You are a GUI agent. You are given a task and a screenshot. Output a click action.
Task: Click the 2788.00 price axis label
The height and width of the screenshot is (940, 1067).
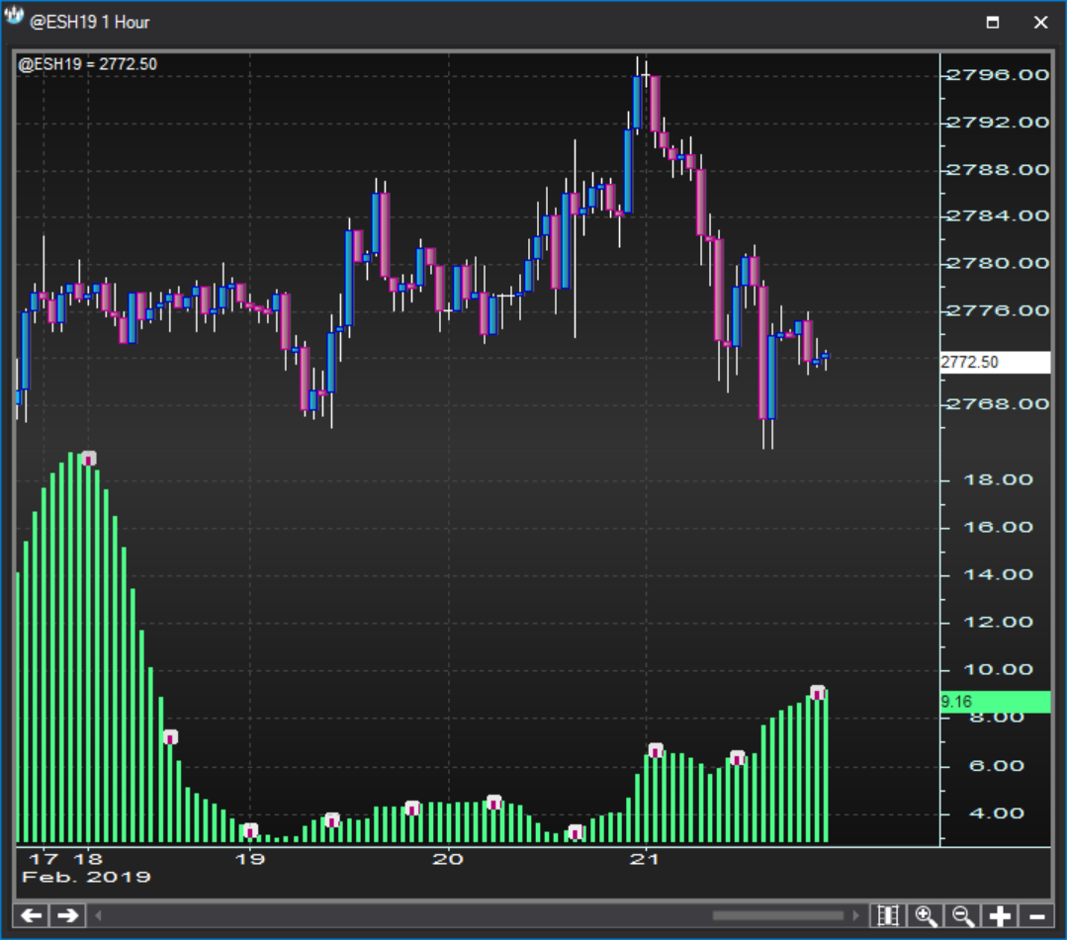pyautogui.click(x=998, y=169)
